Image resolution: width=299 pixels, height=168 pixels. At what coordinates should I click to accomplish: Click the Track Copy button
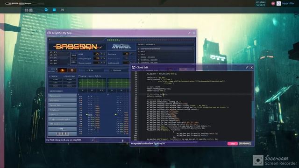tap(56, 83)
